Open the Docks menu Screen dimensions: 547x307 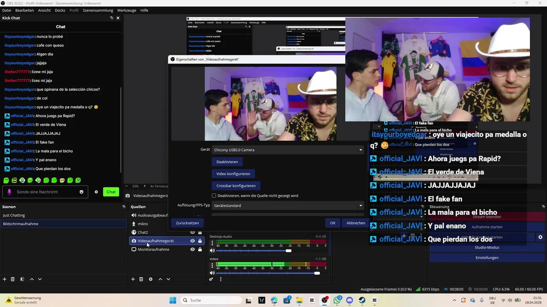coord(60,10)
